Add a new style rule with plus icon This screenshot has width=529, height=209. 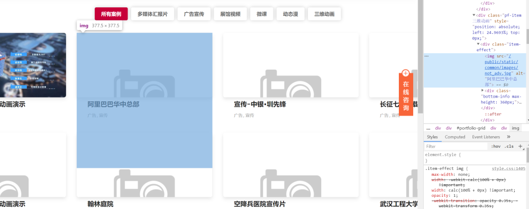pyautogui.click(x=520, y=146)
